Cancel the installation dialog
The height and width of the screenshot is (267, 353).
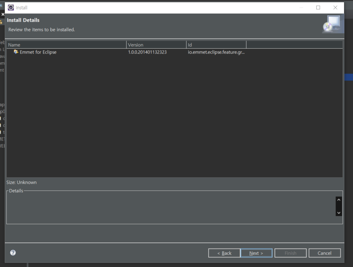pos(325,253)
